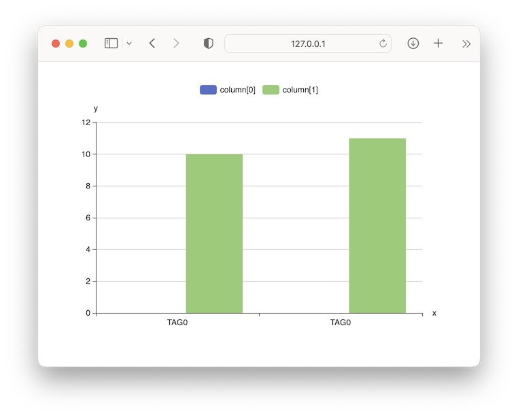Click the green column[1] legend swatch

pos(271,90)
